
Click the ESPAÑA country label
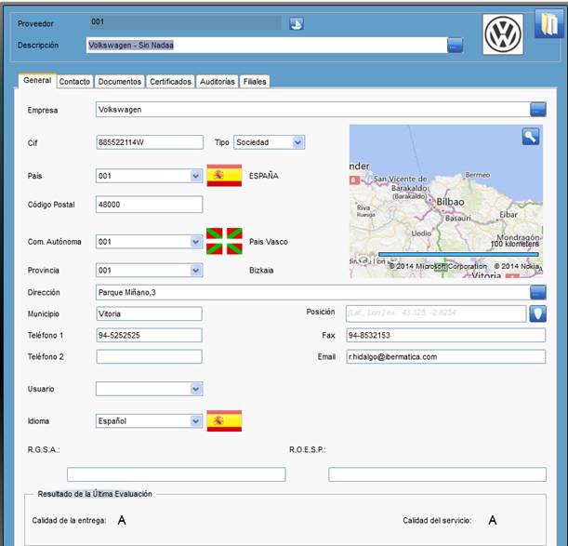(x=264, y=176)
